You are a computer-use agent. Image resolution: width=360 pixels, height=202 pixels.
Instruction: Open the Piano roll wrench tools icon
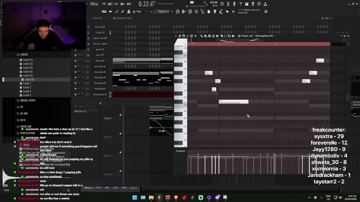179,36
